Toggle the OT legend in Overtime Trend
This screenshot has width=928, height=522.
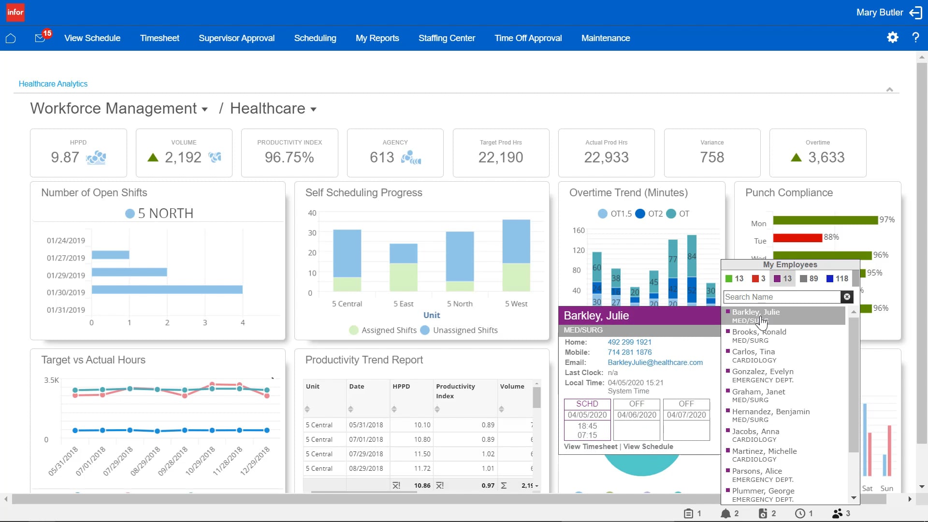(x=678, y=214)
